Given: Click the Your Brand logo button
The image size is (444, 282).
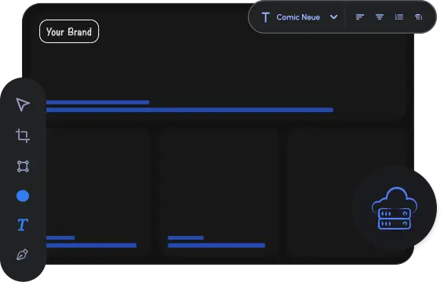Looking at the screenshot, I should click(x=69, y=31).
